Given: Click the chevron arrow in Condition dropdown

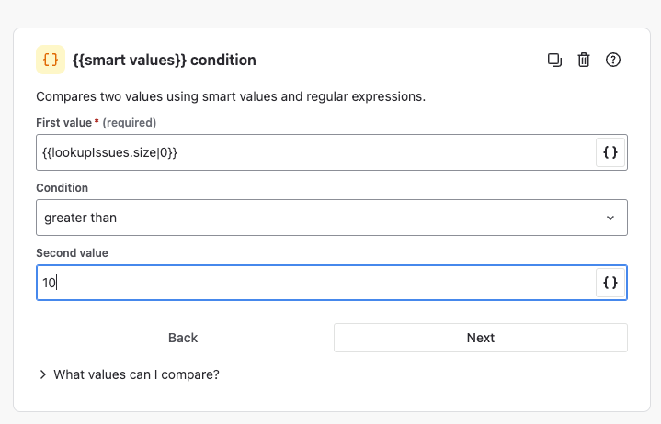Looking at the screenshot, I should coord(610,218).
